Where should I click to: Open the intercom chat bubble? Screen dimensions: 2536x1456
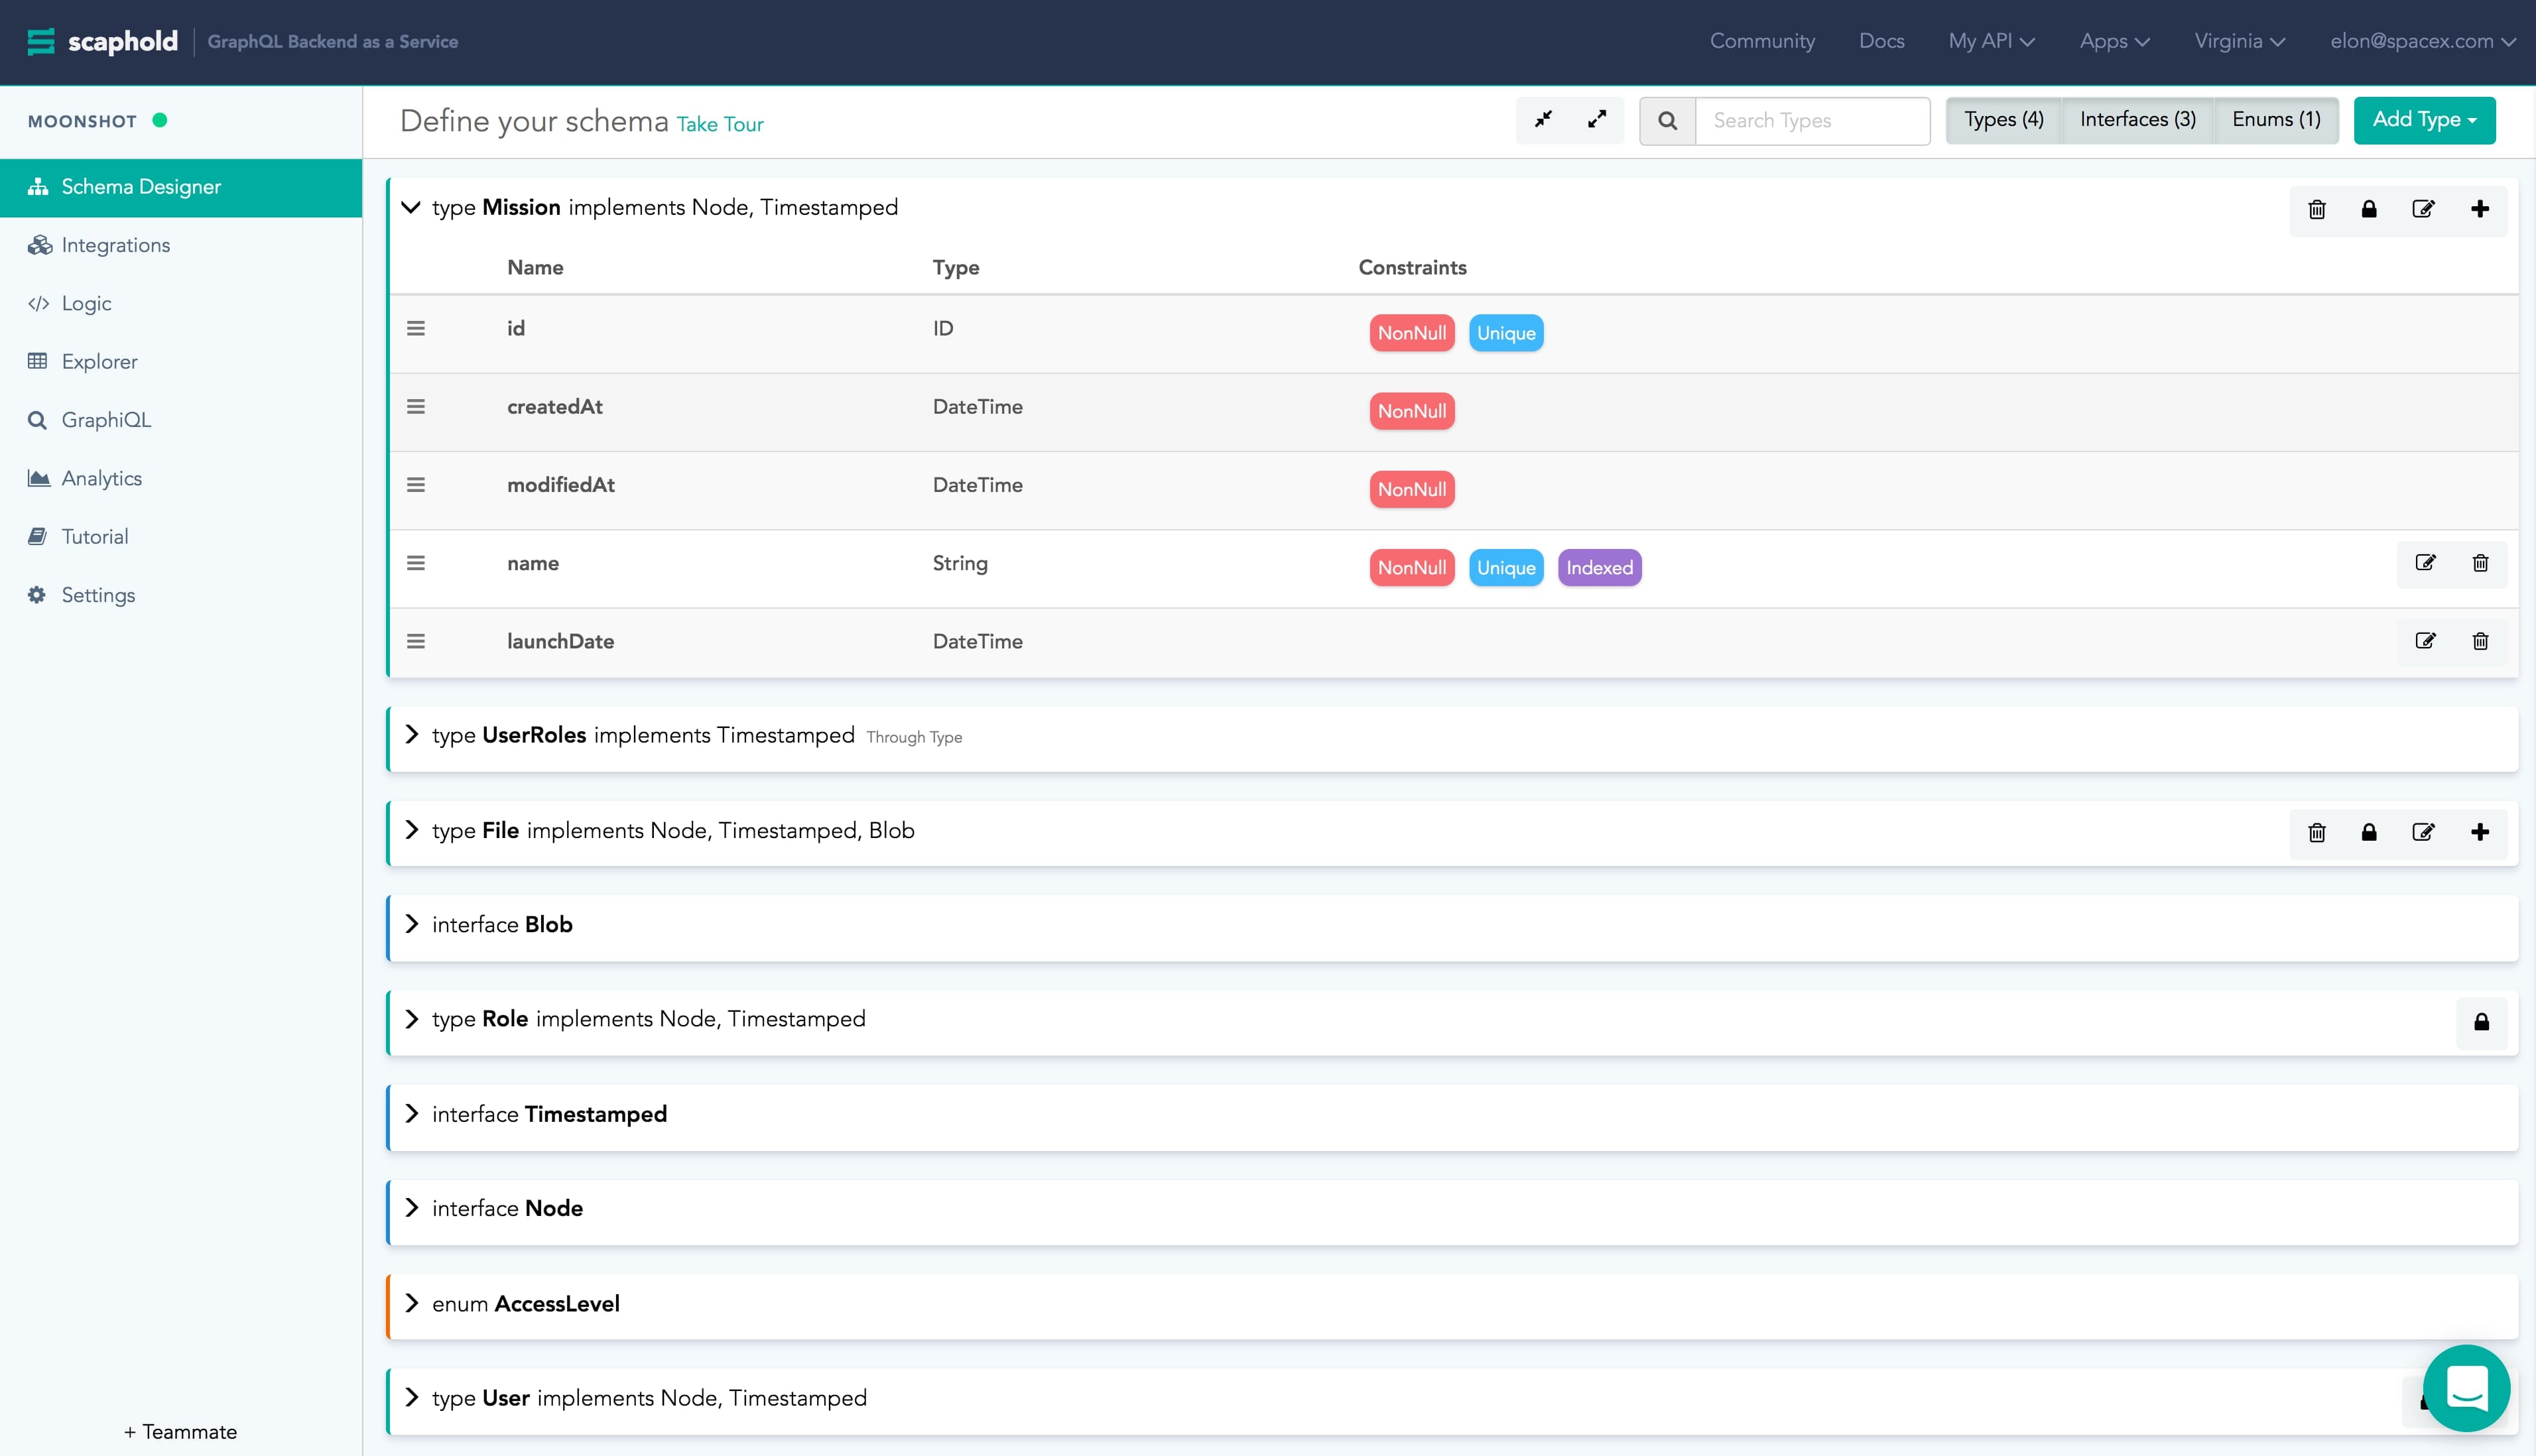pos(2466,1387)
